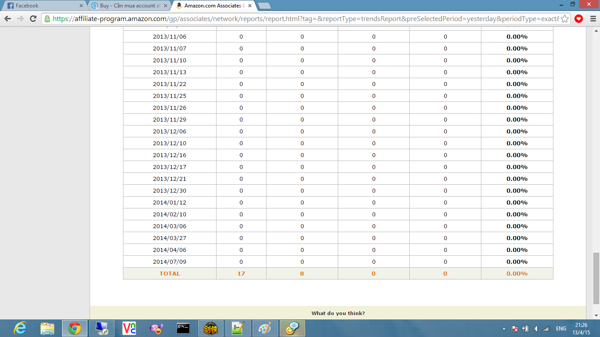Click the TOTAL row label
The height and width of the screenshot is (337, 600).
pos(170,273)
